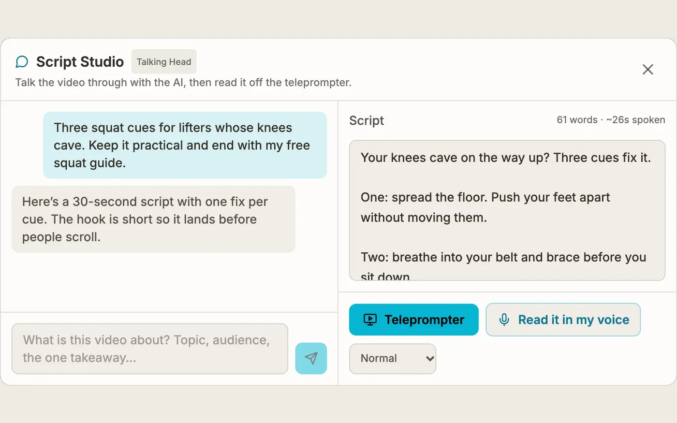Screen dimensions: 677x423
Task: Click the send paper-plane icon
Action: (x=311, y=358)
